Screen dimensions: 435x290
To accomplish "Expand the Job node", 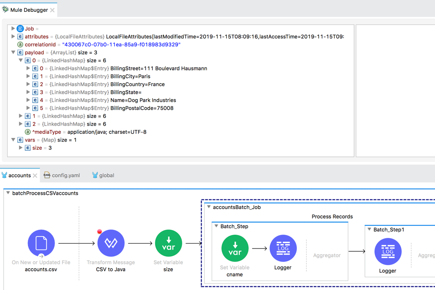I will (x=13, y=28).
